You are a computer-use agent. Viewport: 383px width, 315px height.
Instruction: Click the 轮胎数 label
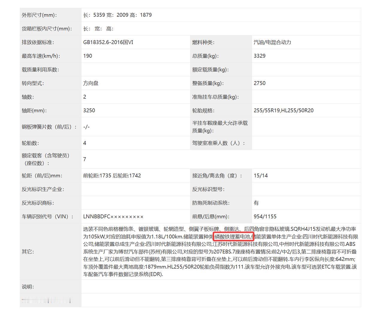click(30, 143)
